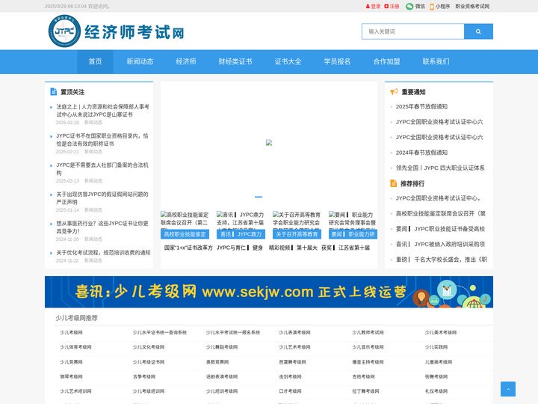
Task: Open article 法庭之上 | 人力资源和社会保障部
Action: tap(102, 111)
